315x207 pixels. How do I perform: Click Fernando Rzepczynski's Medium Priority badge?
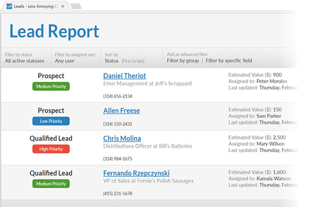click(51, 184)
